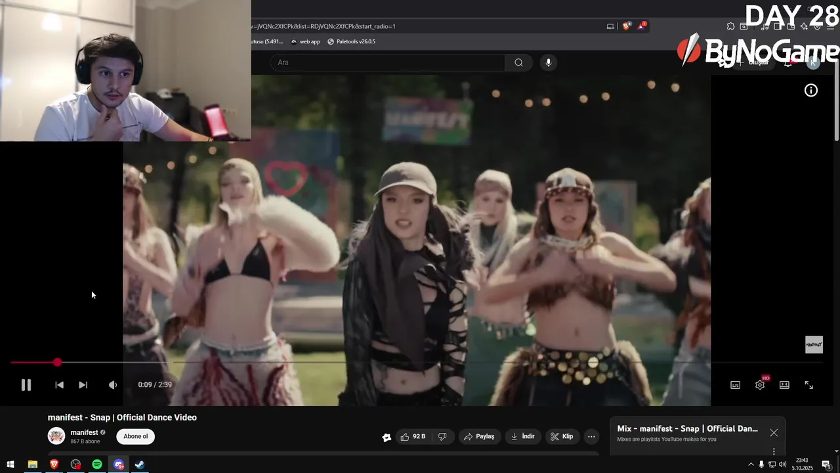Screen dimensions: 840x473
Task: Start voice search with the microphone
Action: tap(549, 62)
